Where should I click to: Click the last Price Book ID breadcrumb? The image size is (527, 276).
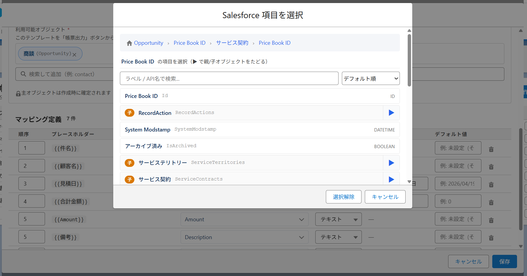tap(275, 43)
